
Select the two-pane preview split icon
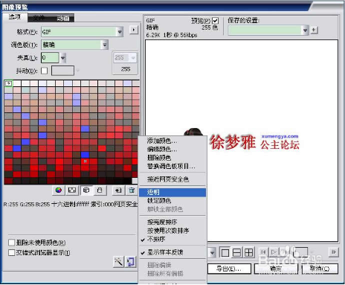click(x=237, y=253)
